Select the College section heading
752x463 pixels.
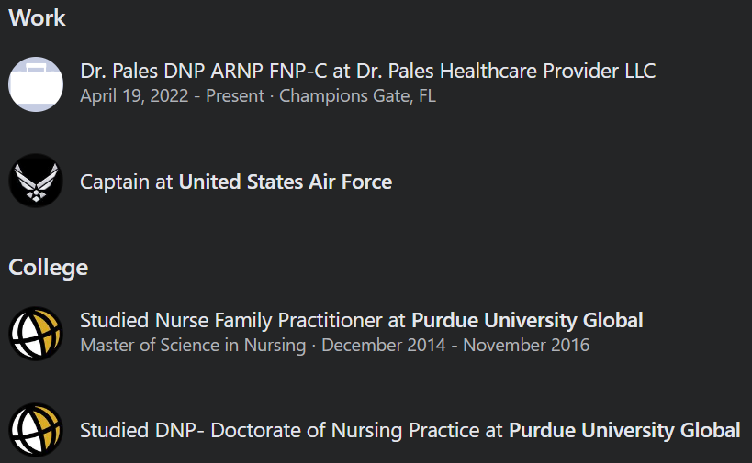(x=49, y=268)
